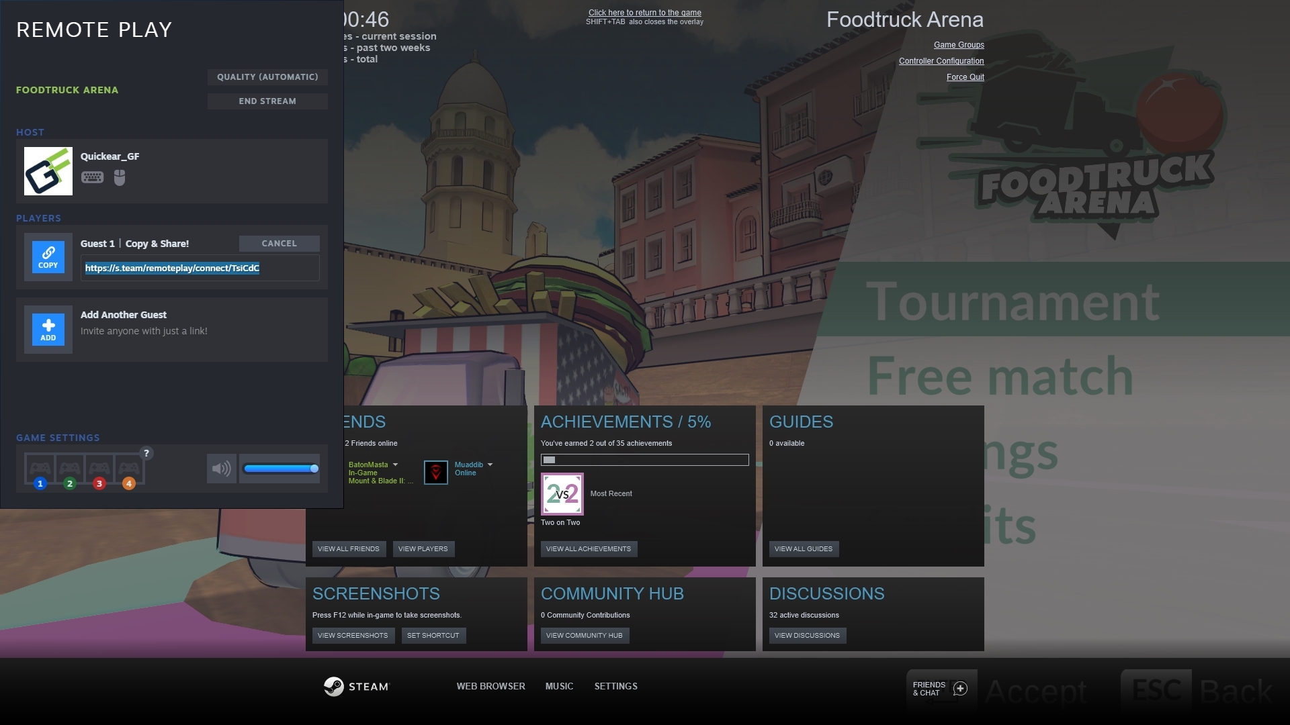Click the Two on Two achievement icon
The height and width of the screenshot is (725, 1290).
(x=562, y=494)
